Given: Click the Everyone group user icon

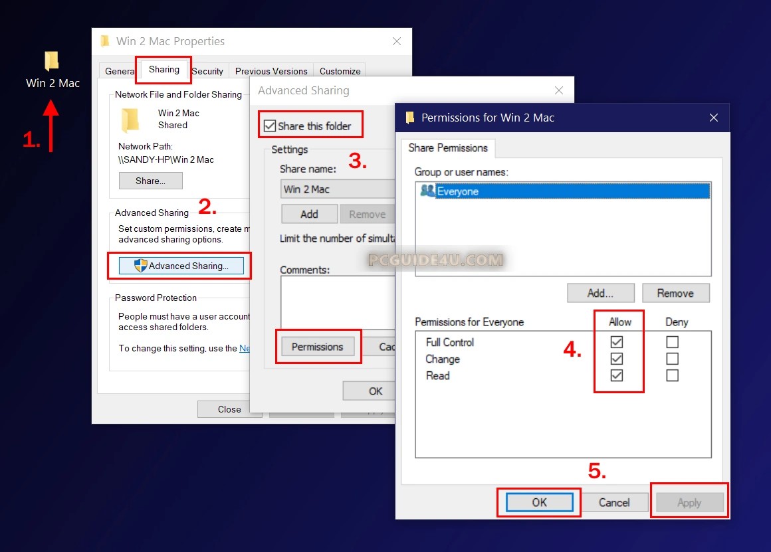Looking at the screenshot, I should pyautogui.click(x=428, y=191).
